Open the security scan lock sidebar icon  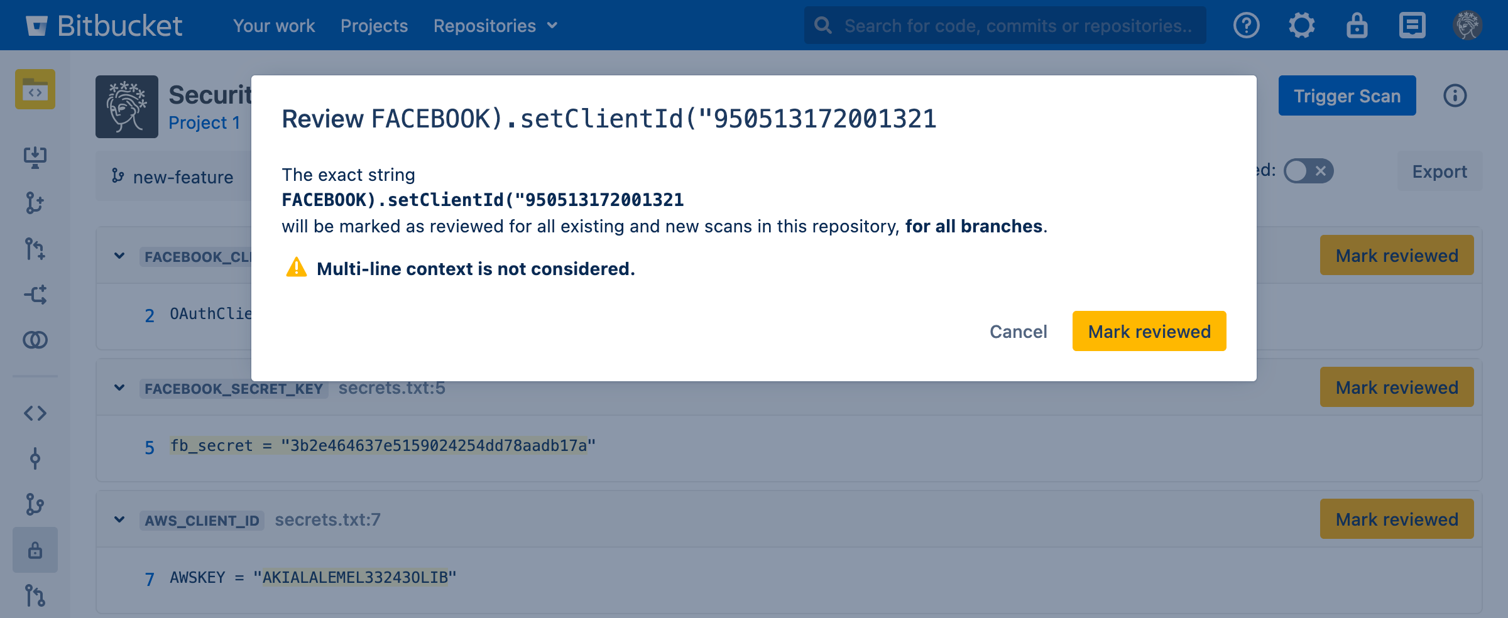click(x=35, y=550)
